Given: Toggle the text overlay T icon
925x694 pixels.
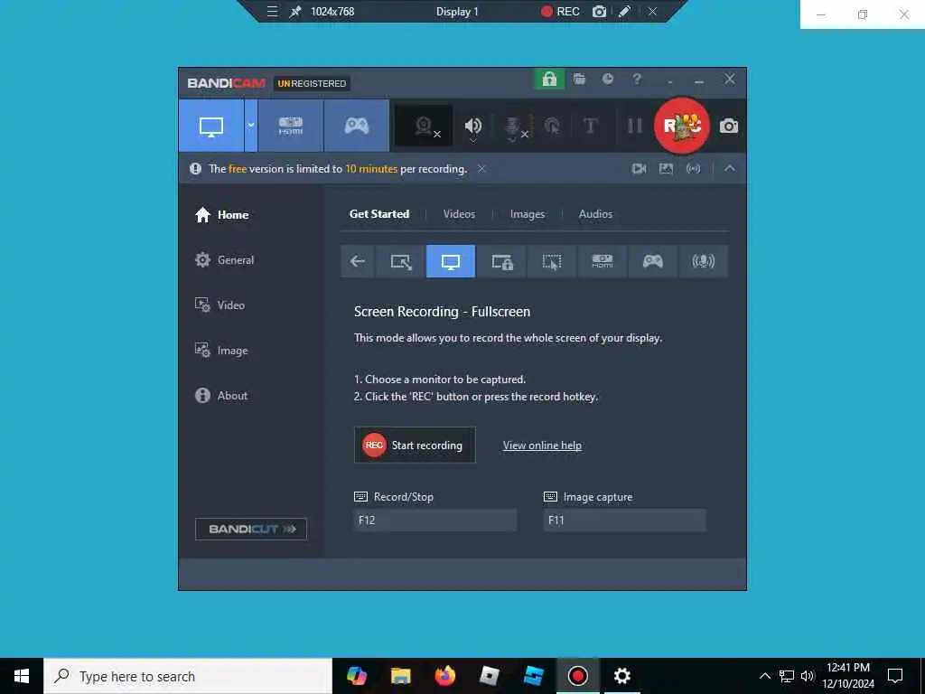Looking at the screenshot, I should coord(590,126).
